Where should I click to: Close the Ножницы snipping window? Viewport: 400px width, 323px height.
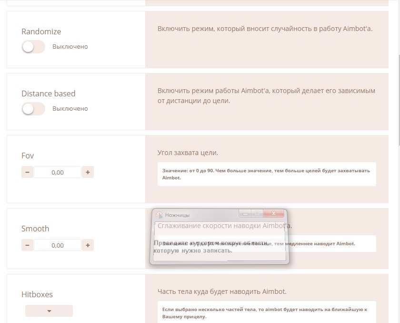point(273,214)
